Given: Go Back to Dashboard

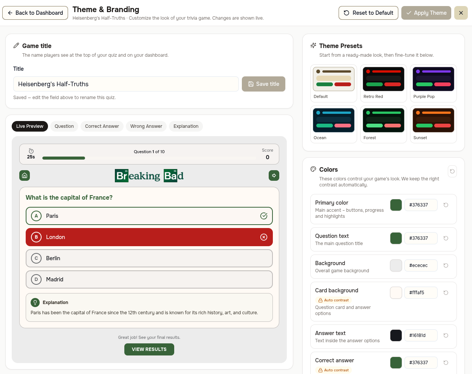Looking at the screenshot, I should coord(35,13).
